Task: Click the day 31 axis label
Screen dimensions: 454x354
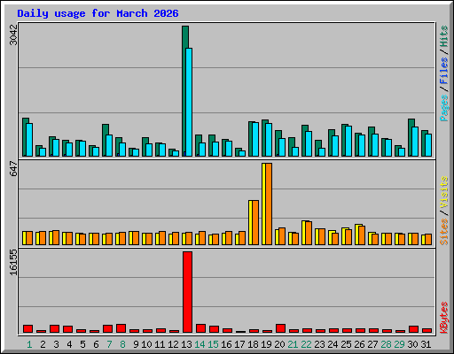Action: [426, 344]
